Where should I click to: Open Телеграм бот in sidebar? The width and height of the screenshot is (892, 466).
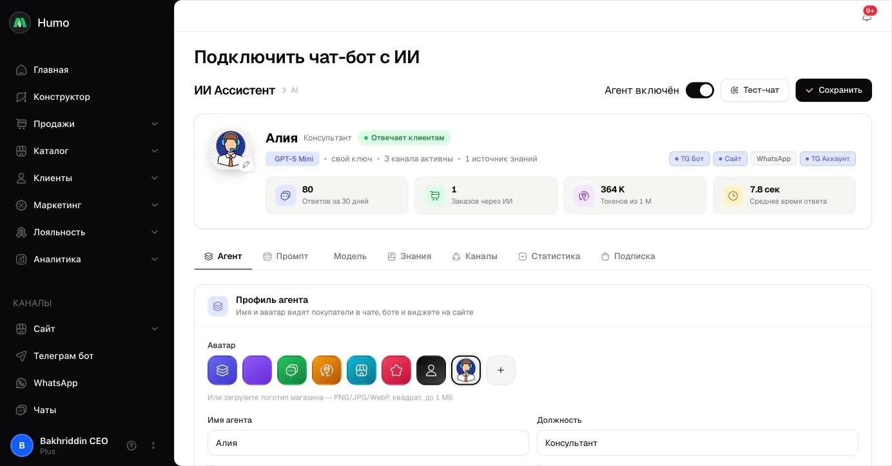87,356
